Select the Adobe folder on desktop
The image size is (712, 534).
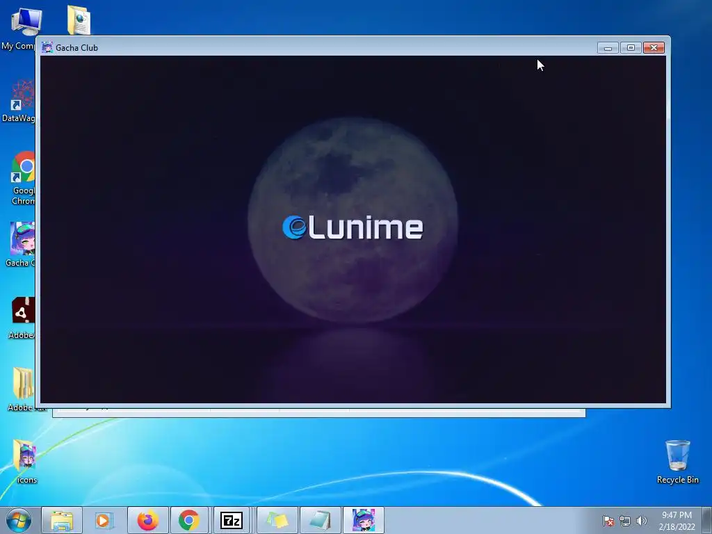point(23,389)
